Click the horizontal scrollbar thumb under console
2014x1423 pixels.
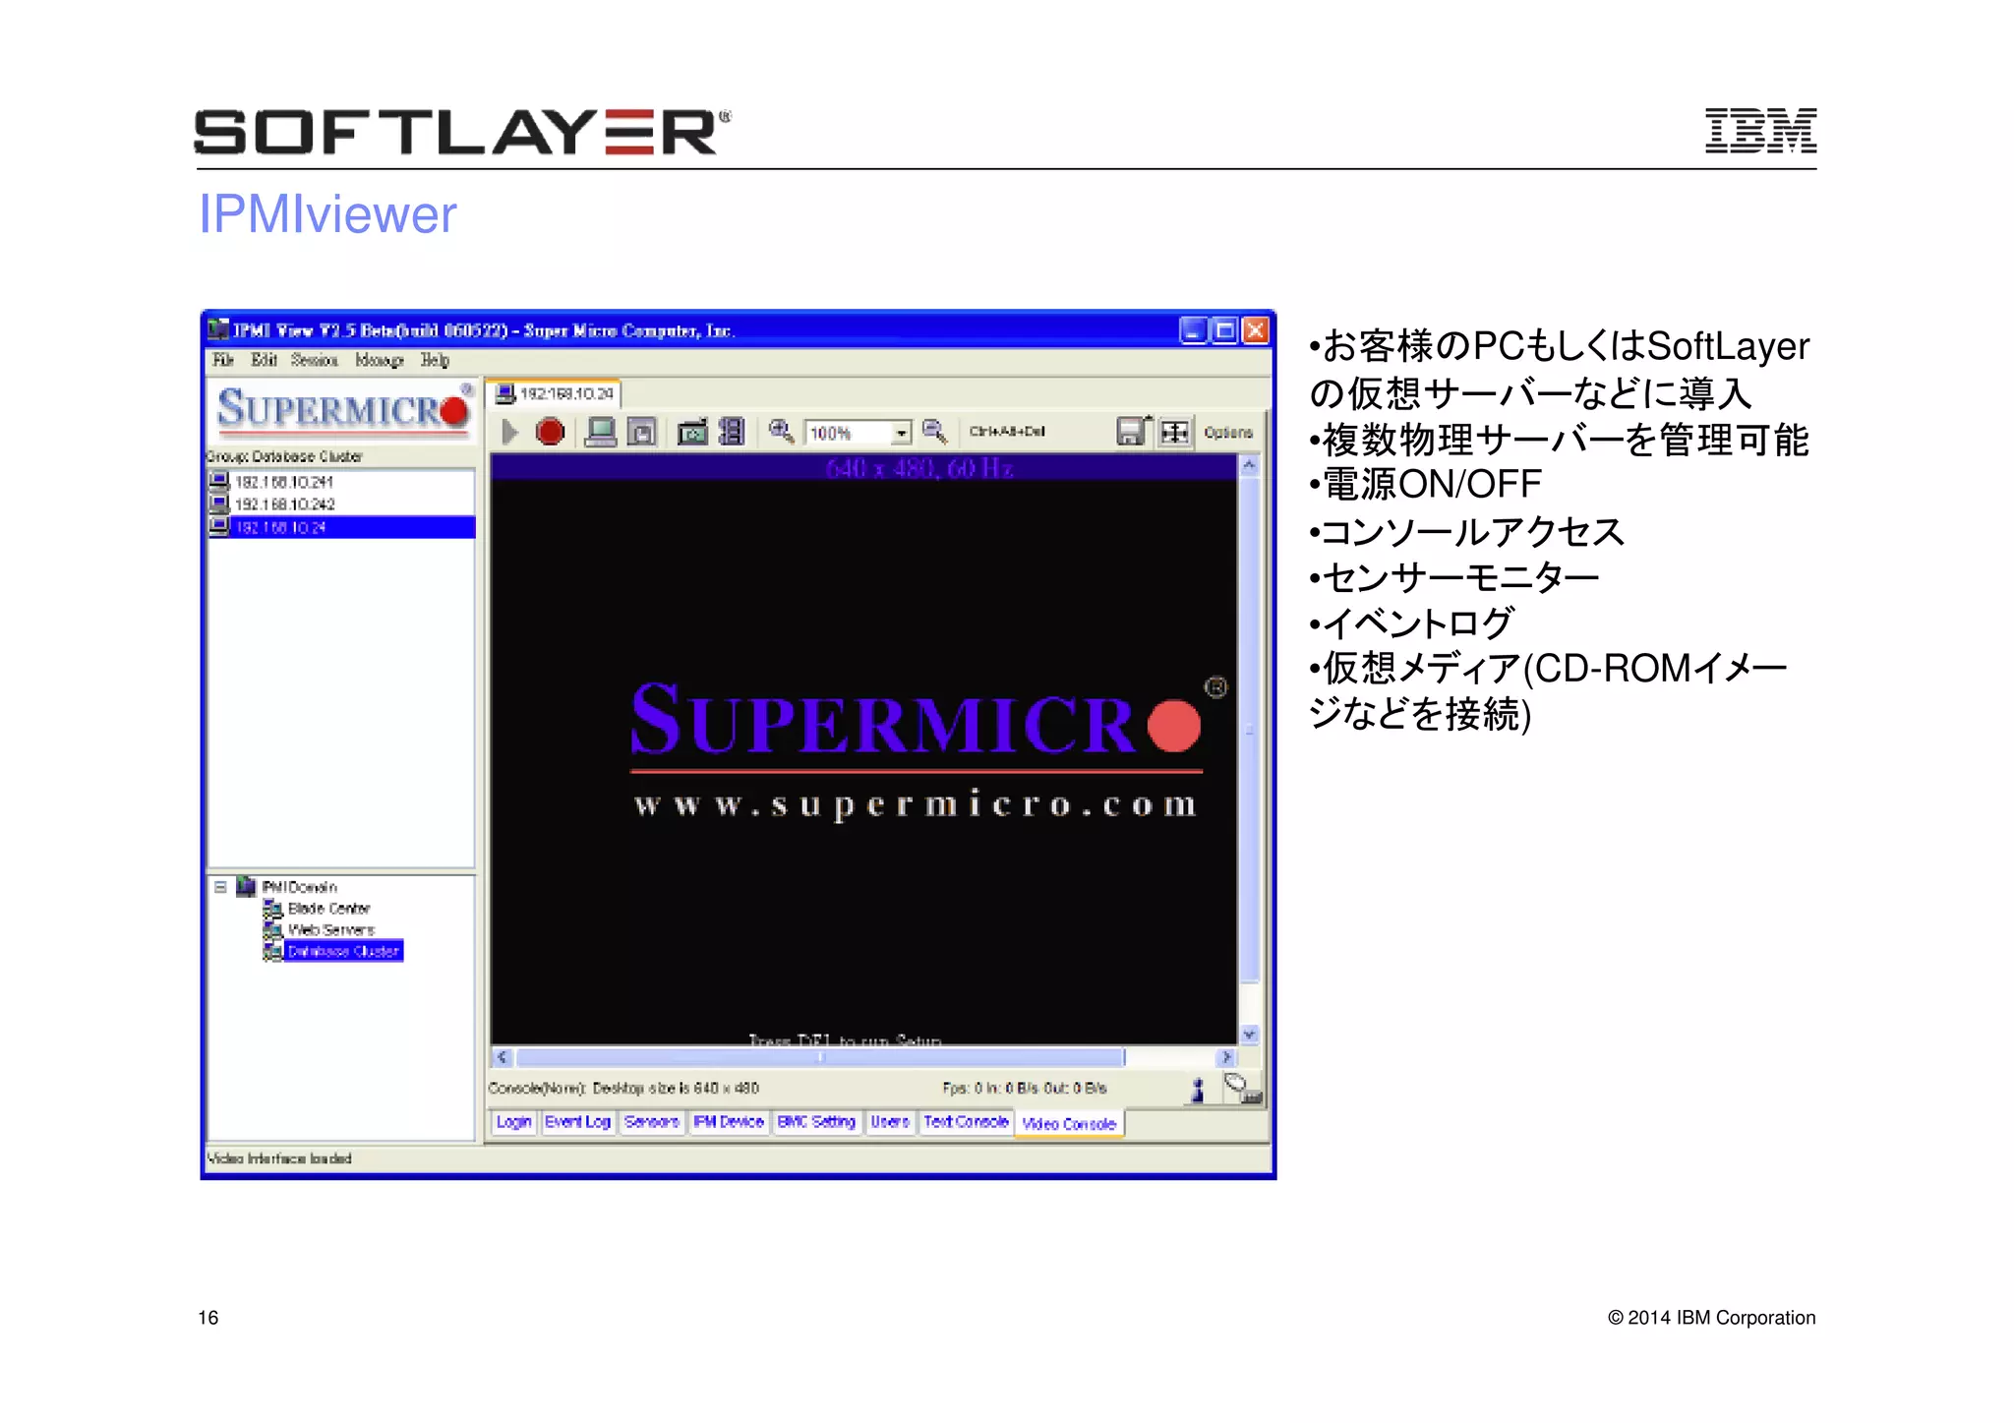click(x=820, y=1057)
